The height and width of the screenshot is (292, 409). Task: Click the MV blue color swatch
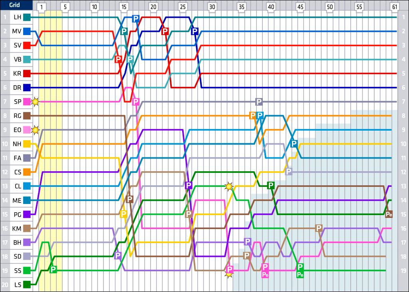pos(27,31)
